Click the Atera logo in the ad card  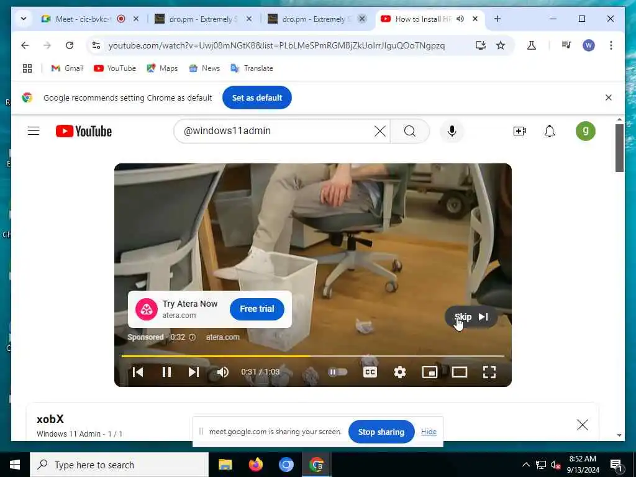pos(147,309)
